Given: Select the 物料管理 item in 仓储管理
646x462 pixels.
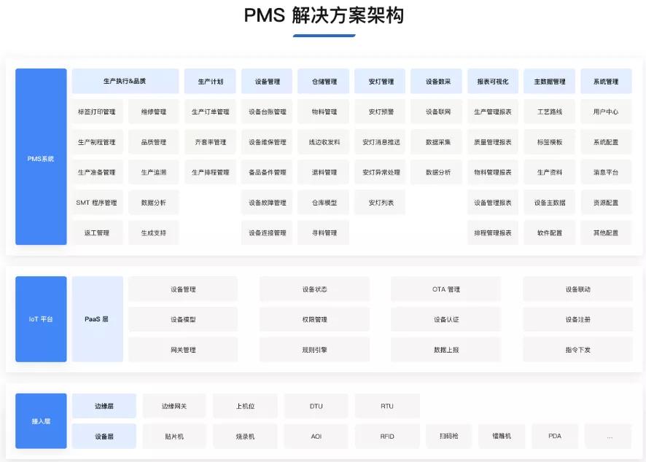Looking at the screenshot, I should click(323, 111).
